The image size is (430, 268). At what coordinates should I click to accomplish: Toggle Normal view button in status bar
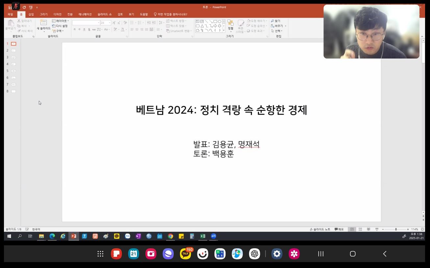pos(352,229)
